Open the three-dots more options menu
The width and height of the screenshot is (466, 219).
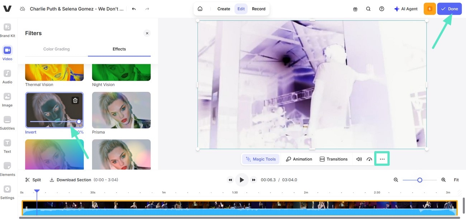click(x=382, y=159)
